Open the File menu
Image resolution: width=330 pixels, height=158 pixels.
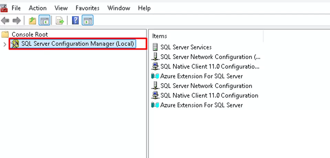point(16,8)
